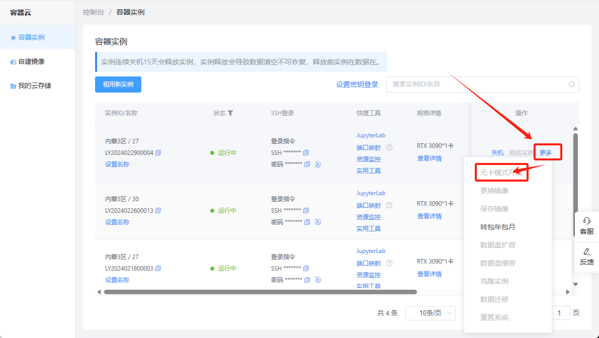The height and width of the screenshot is (338, 599).
Task: Click 端口映射 help icon for LY2024022900004
Action: pyautogui.click(x=389, y=147)
